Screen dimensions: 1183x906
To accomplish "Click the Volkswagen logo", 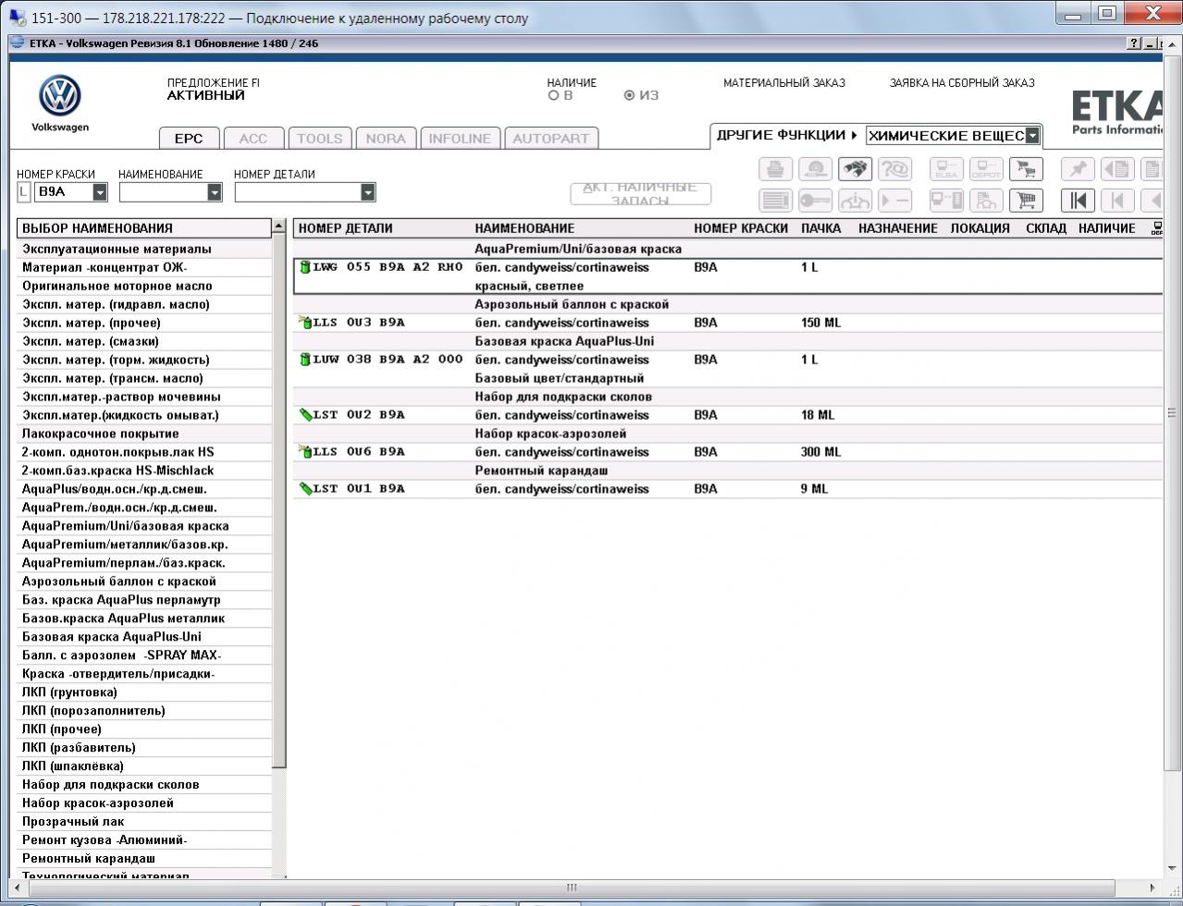I will [x=60, y=96].
